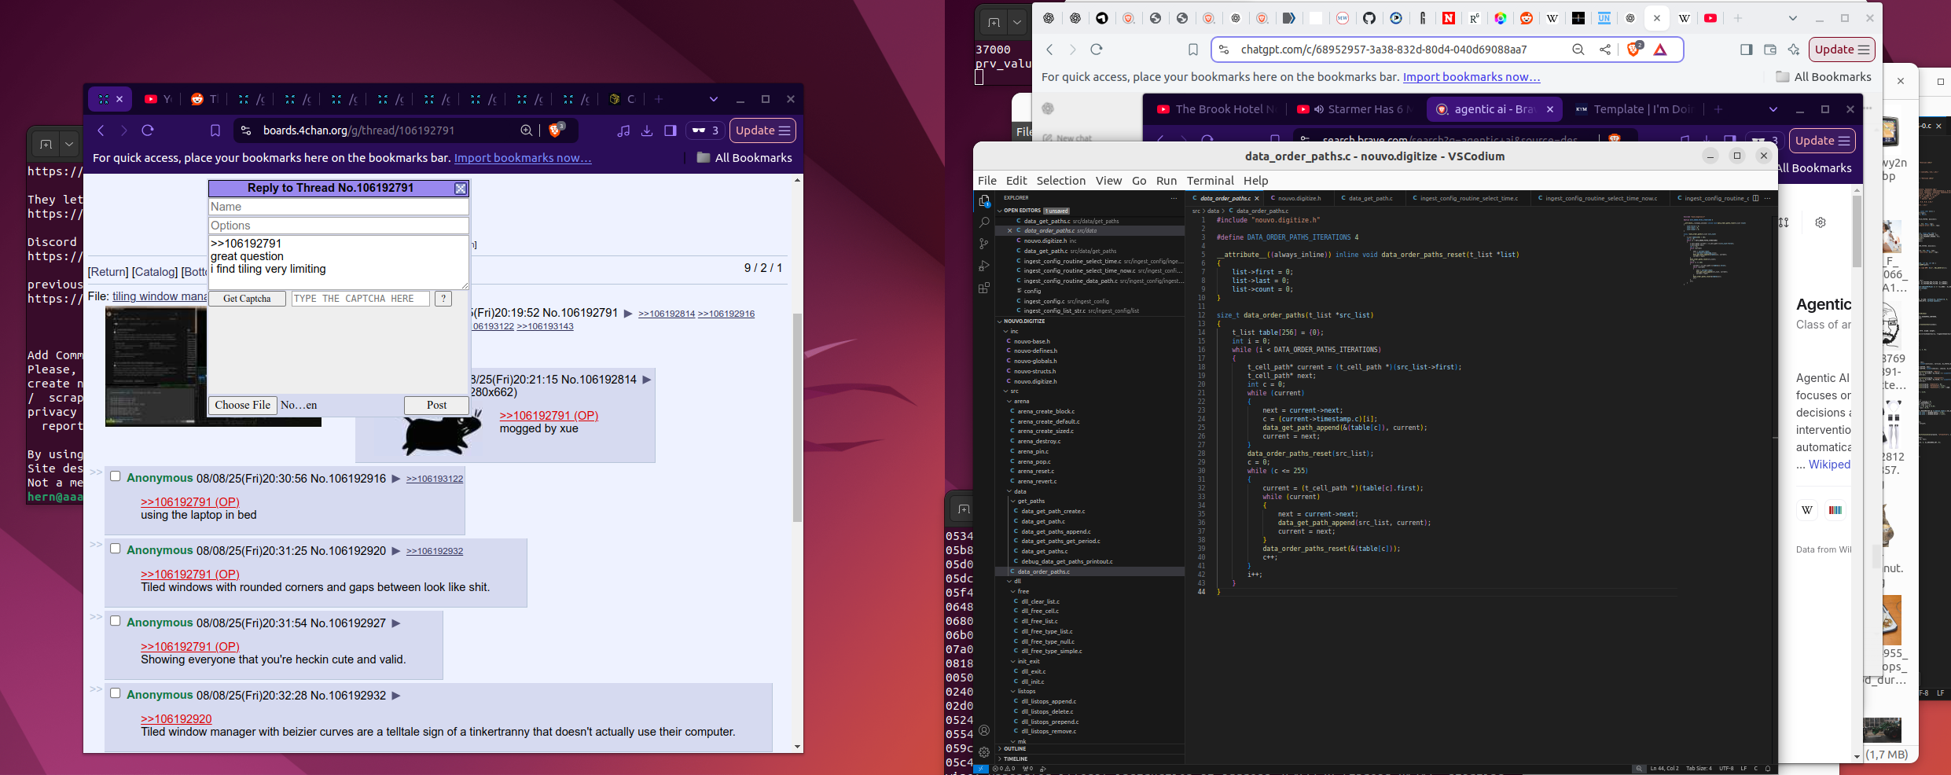Click the Brave search settings gear icon

coord(1821,222)
